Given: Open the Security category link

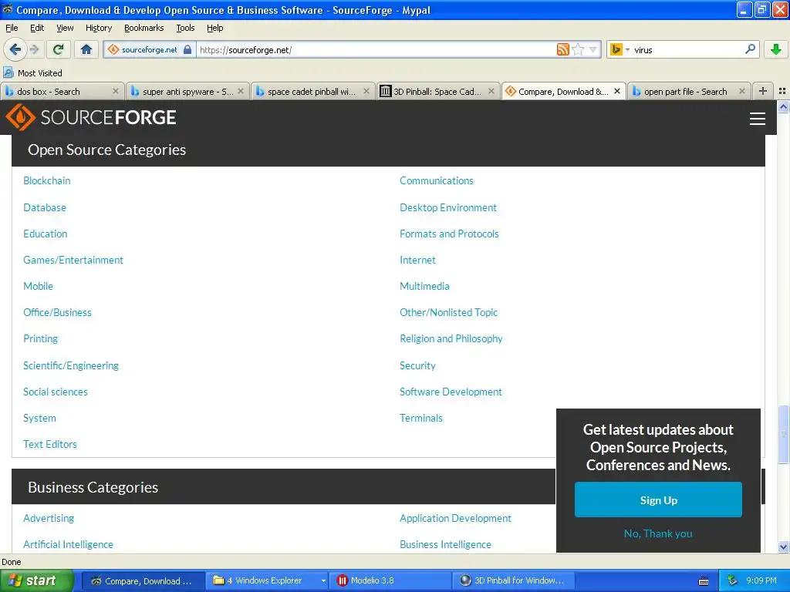Looking at the screenshot, I should [417, 365].
